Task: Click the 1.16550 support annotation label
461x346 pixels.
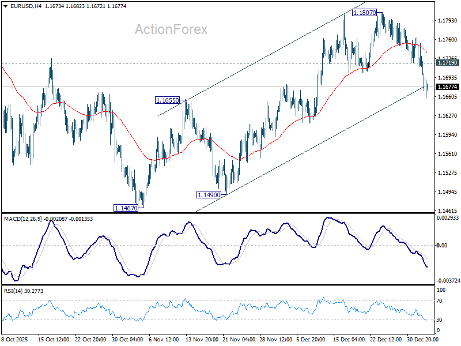Action: click(x=167, y=100)
